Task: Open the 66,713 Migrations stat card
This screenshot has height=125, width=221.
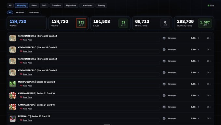Action: [152, 23]
